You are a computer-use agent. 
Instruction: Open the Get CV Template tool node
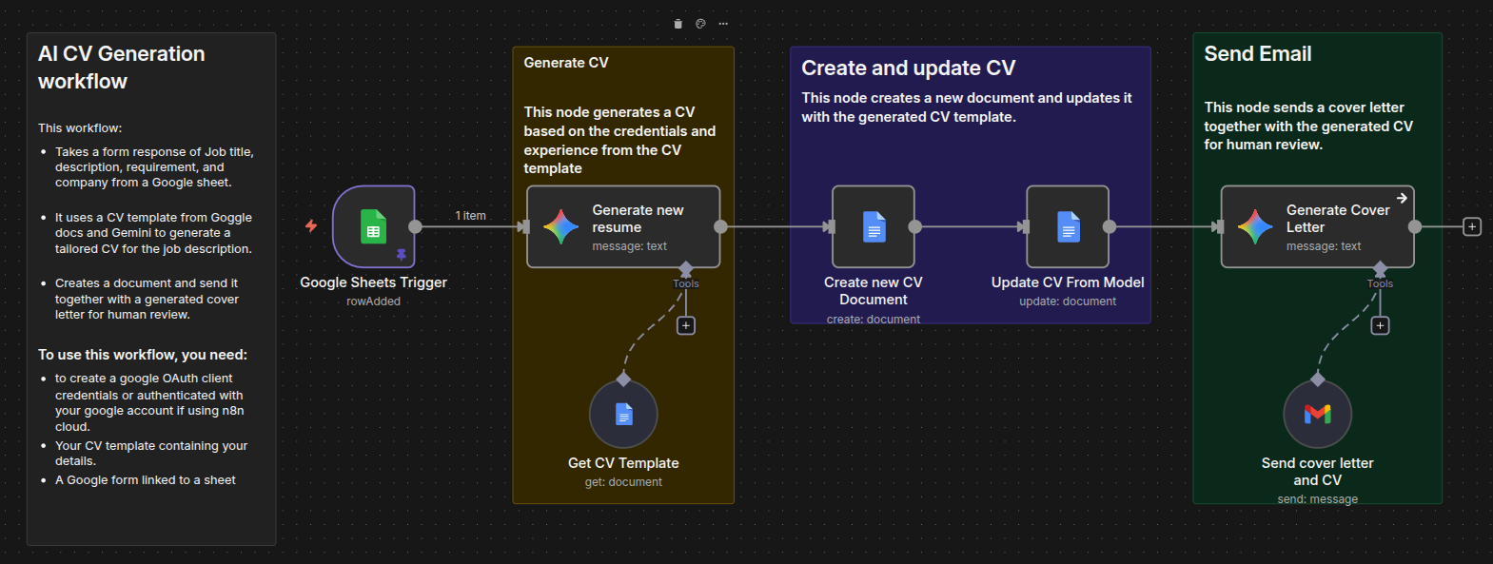(623, 414)
